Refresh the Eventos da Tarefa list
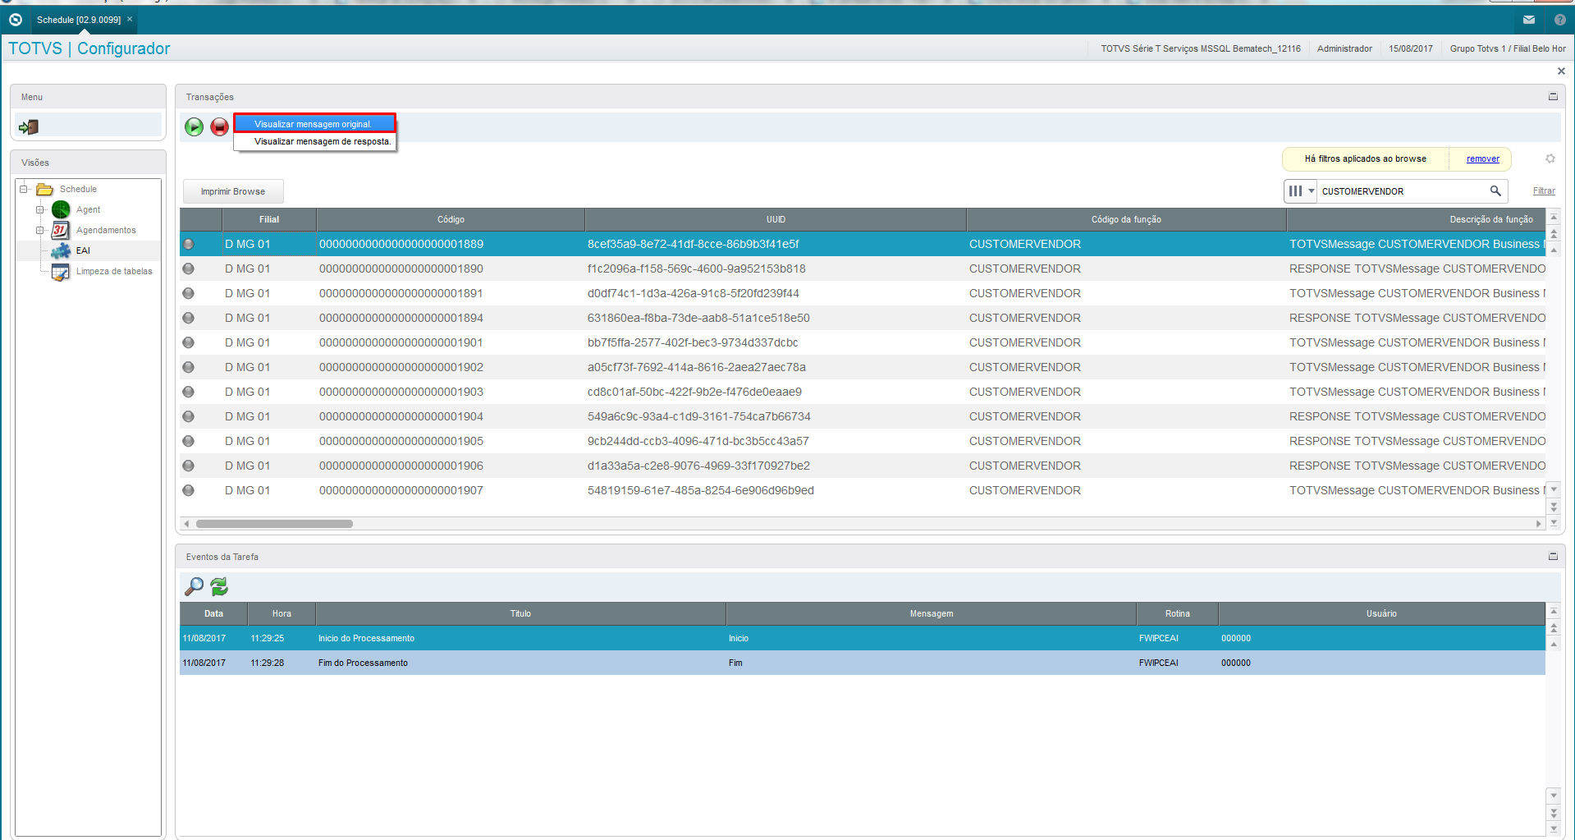 point(219,586)
